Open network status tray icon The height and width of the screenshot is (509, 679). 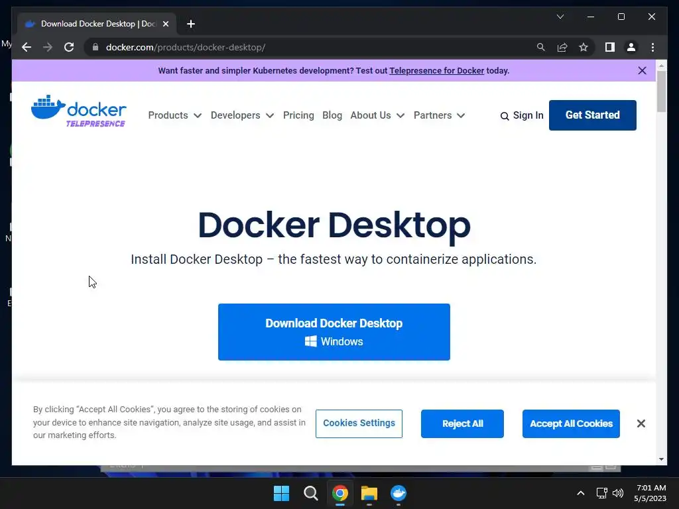601,493
